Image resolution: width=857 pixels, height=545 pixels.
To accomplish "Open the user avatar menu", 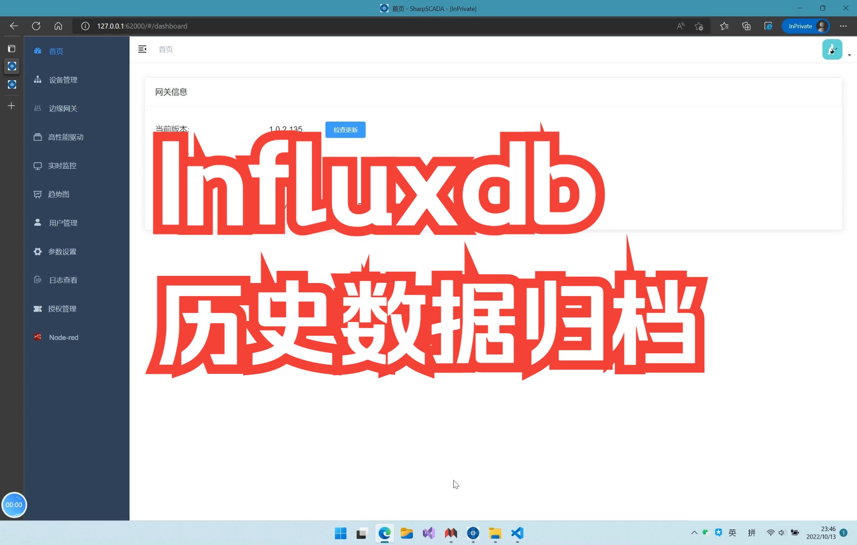I will (x=832, y=50).
